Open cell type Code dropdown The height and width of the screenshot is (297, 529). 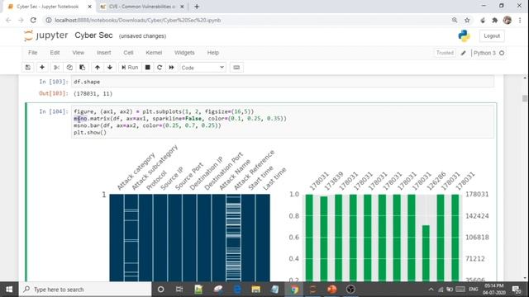(x=203, y=68)
